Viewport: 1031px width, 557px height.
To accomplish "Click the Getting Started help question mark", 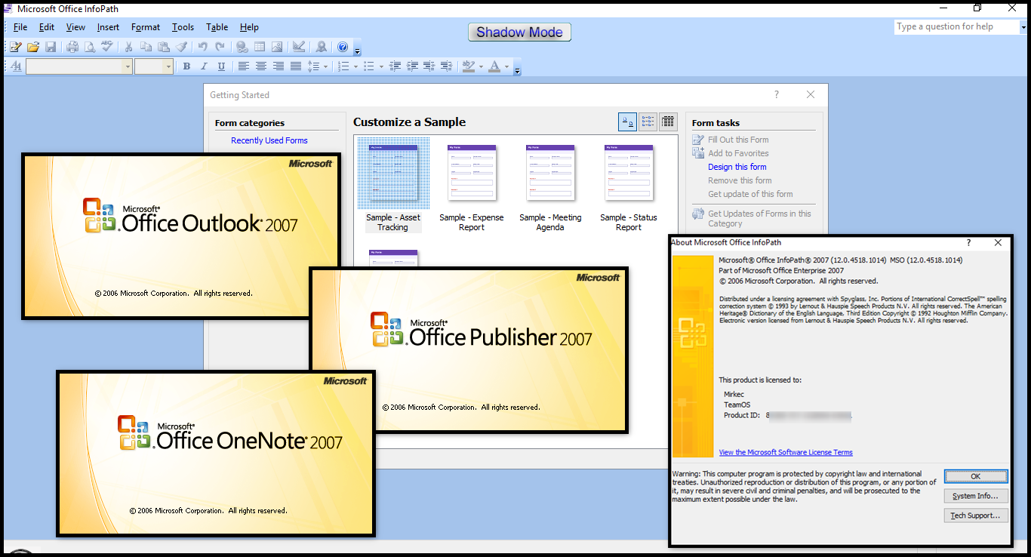I will pyautogui.click(x=777, y=94).
